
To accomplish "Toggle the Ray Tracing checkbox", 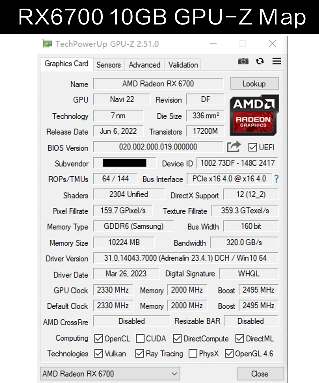I will tap(139, 354).
